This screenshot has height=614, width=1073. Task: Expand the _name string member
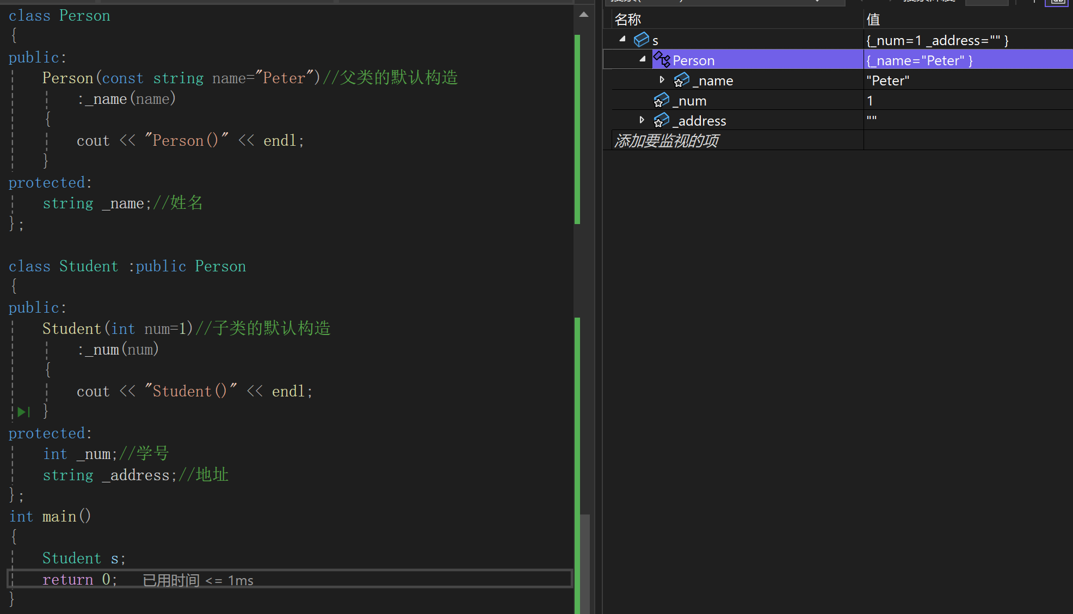tap(662, 80)
